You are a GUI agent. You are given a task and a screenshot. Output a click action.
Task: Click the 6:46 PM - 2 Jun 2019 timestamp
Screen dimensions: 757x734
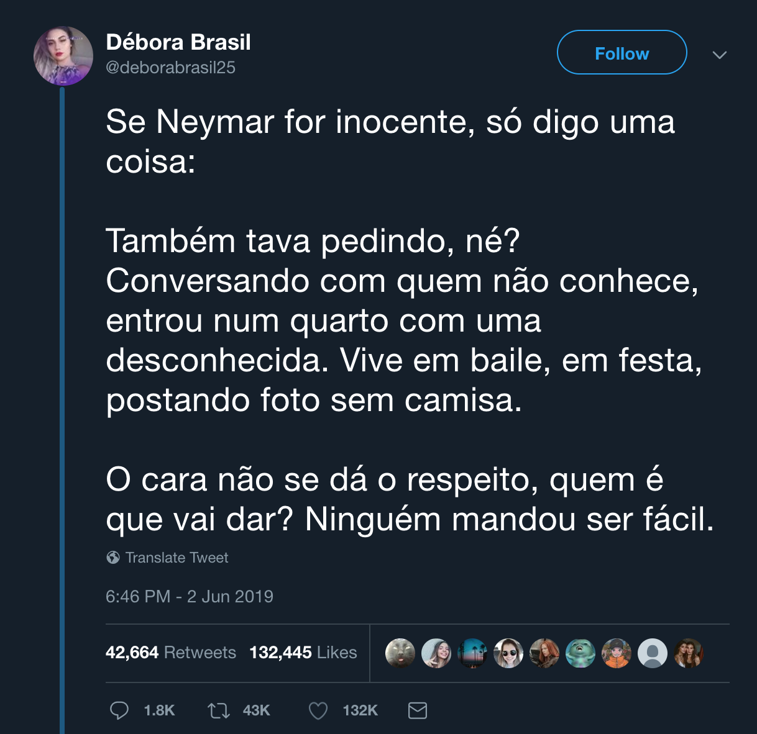coord(190,597)
